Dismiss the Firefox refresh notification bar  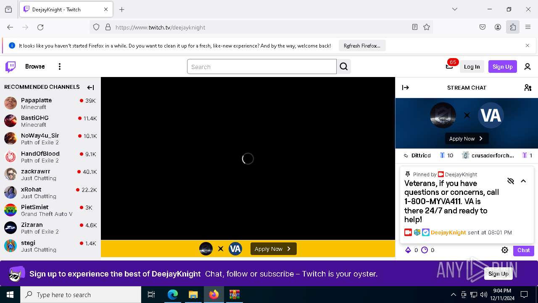pyautogui.click(x=527, y=45)
